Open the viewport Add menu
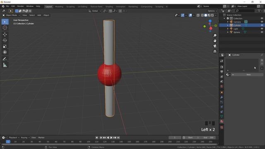This screenshot has width=265, height=149. (x=39, y=15)
